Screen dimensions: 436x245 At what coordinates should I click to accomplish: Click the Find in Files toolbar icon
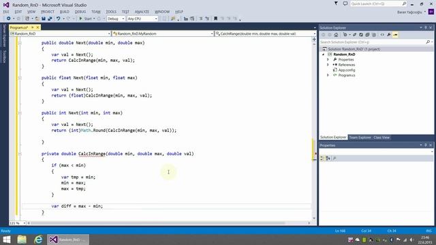pyautogui.click(x=173, y=18)
